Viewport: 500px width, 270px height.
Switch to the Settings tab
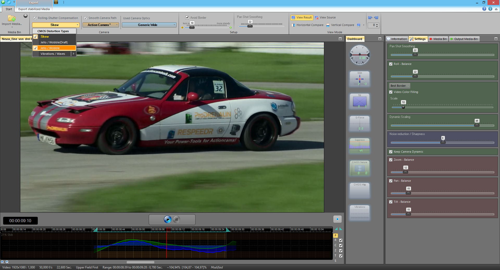(x=418, y=39)
